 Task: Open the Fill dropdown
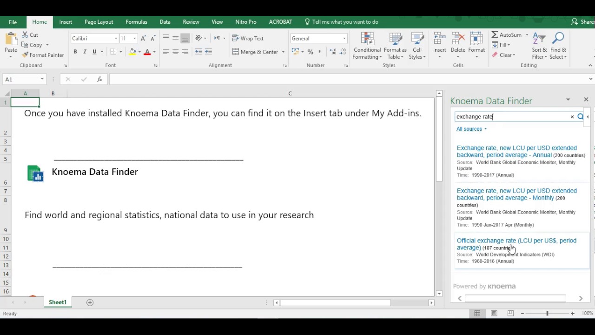(501, 45)
